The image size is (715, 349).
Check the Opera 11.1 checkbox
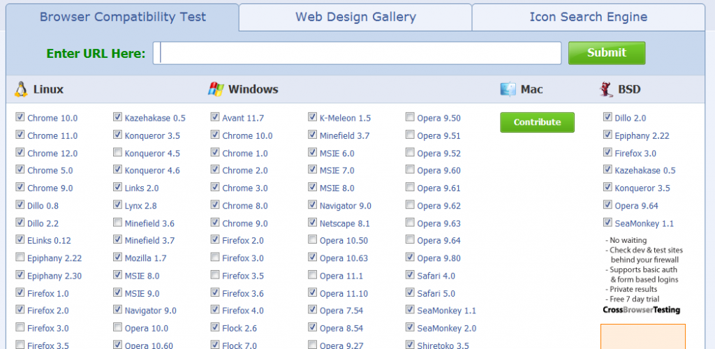tap(312, 275)
